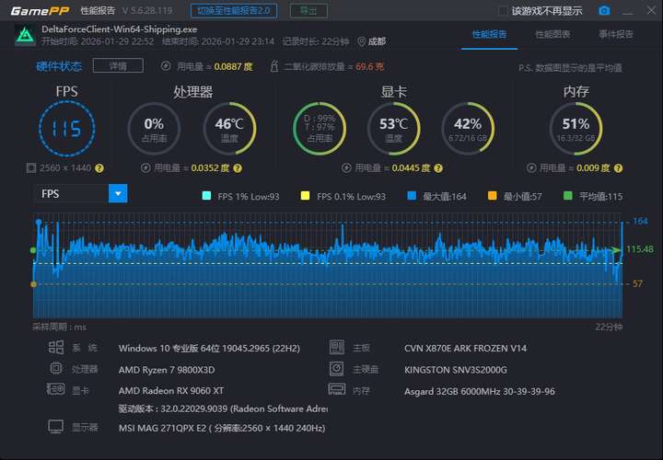
Task: Toggle the yellow FPS 0.1% Low swatch
Action: [305, 196]
